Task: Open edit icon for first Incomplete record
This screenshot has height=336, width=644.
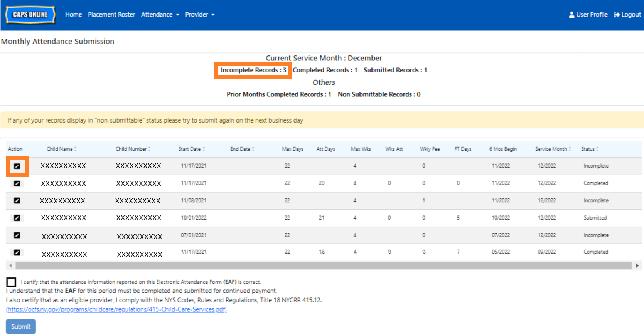Action: tap(17, 166)
